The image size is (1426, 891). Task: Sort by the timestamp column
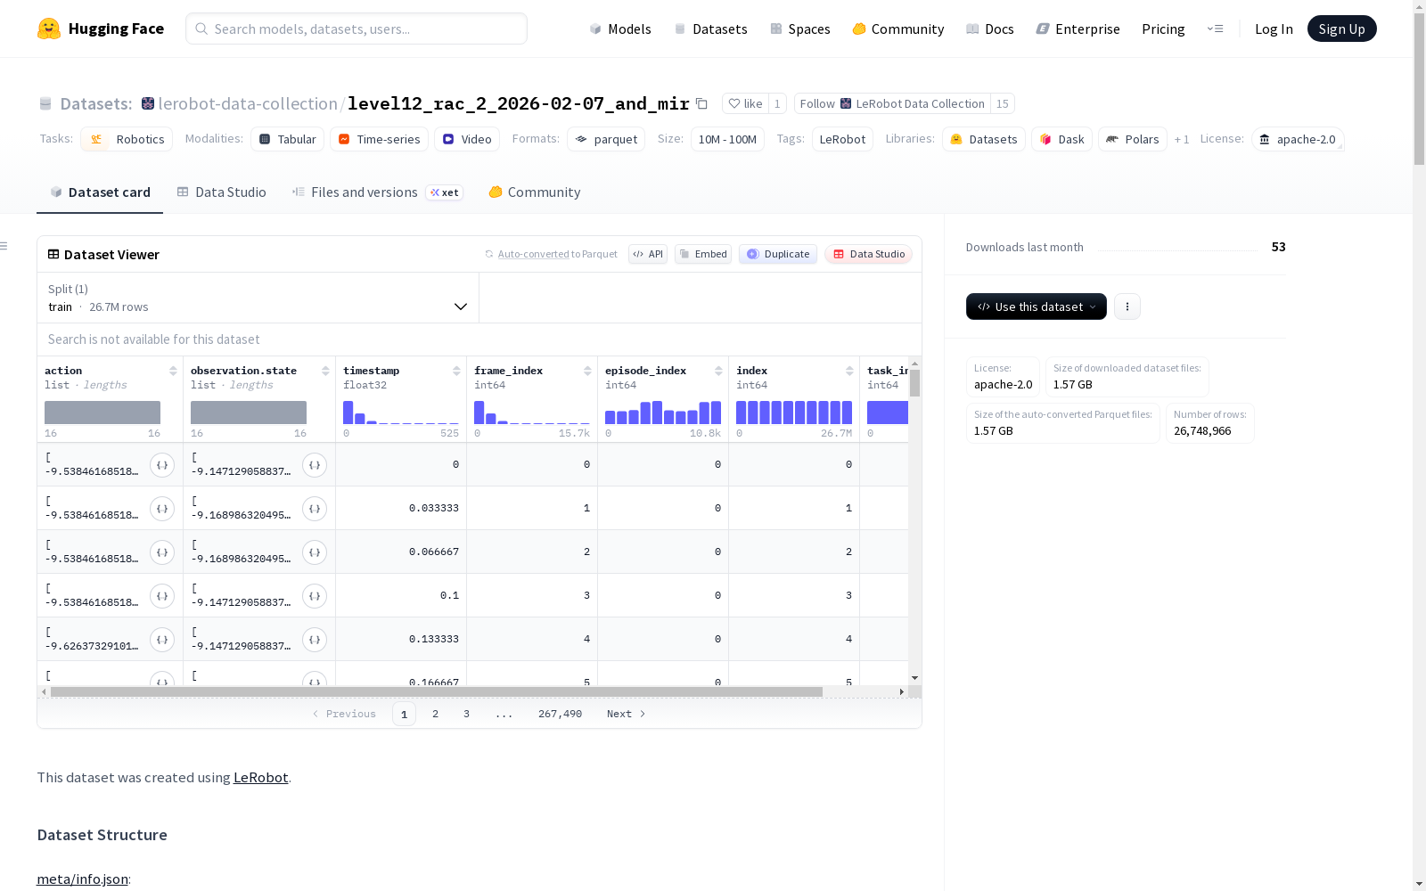click(x=456, y=371)
